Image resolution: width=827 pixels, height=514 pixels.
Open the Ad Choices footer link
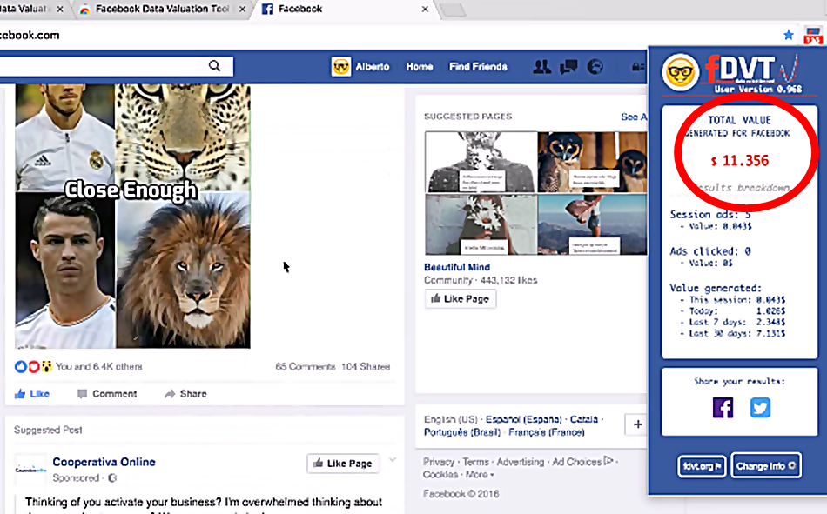(x=576, y=462)
